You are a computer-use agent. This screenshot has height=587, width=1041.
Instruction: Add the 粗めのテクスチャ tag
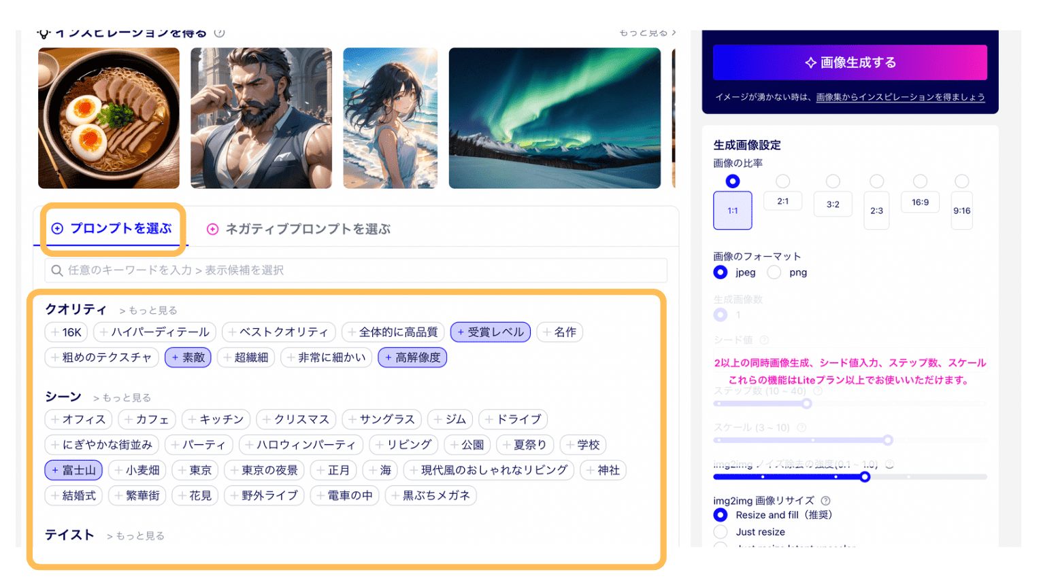101,357
